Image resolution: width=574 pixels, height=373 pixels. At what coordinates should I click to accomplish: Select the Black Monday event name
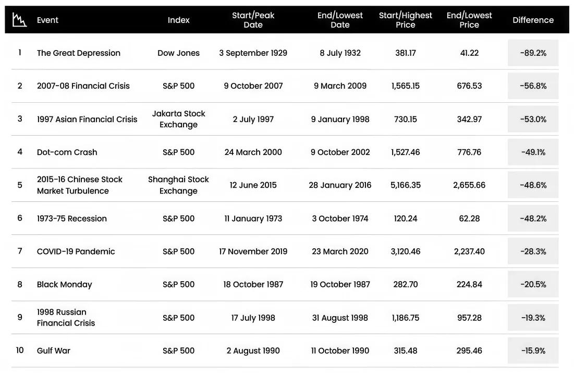(65, 285)
